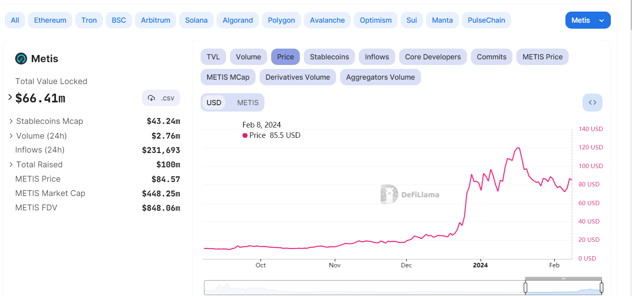Click the $448.25m market cap value
Screen dimensions: 632x296
(161, 194)
